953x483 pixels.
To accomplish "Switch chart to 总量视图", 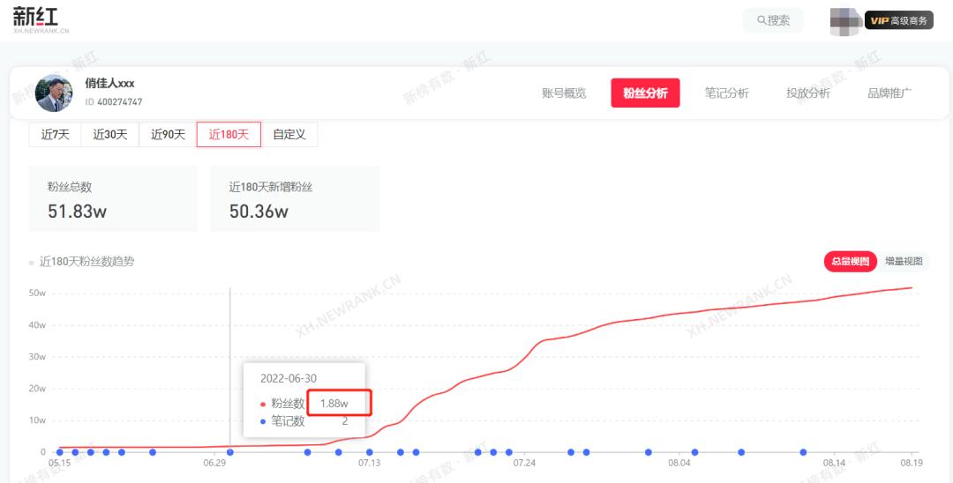I will 851,261.
